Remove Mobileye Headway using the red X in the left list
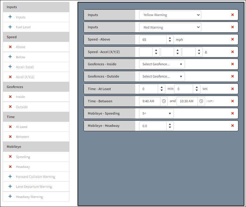Screen dimensions: 246x207 [10, 166]
